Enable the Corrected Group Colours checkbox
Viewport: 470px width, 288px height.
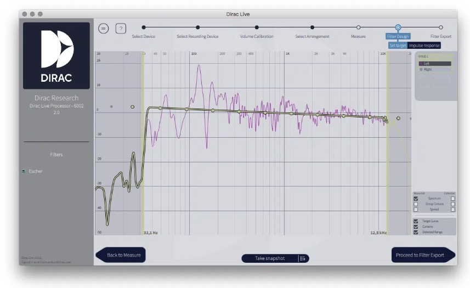tap(452, 204)
